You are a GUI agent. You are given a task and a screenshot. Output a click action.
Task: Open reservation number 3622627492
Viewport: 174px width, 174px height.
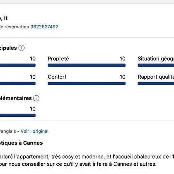pos(44,27)
